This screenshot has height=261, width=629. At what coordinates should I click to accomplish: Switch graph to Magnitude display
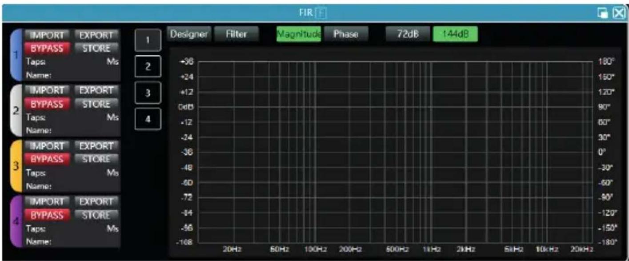click(x=299, y=34)
